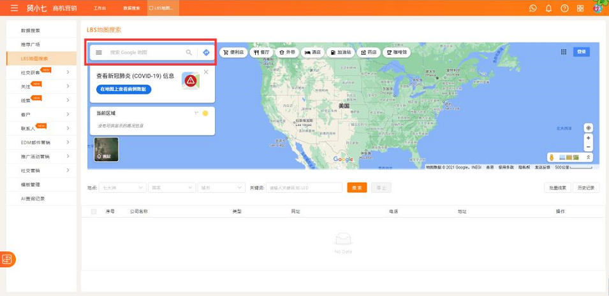The width and height of the screenshot is (609, 296).
Task: Expand the EDM邮件营销 sidebar item
Action: [x=41, y=143]
